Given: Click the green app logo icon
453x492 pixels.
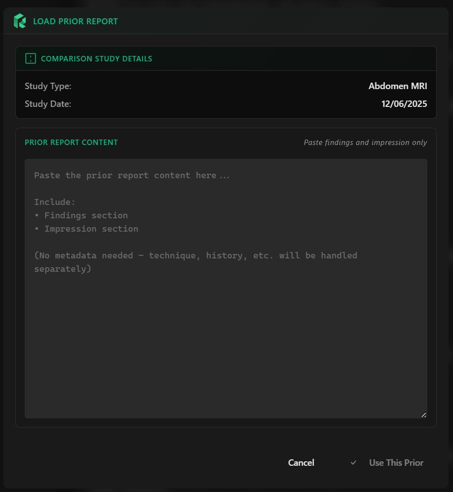Looking at the screenshot, I should (20, 21).
